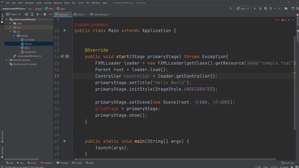Viewport: 299px width, 168px height.
Task: Open the VCS menu
Action: 88,3
